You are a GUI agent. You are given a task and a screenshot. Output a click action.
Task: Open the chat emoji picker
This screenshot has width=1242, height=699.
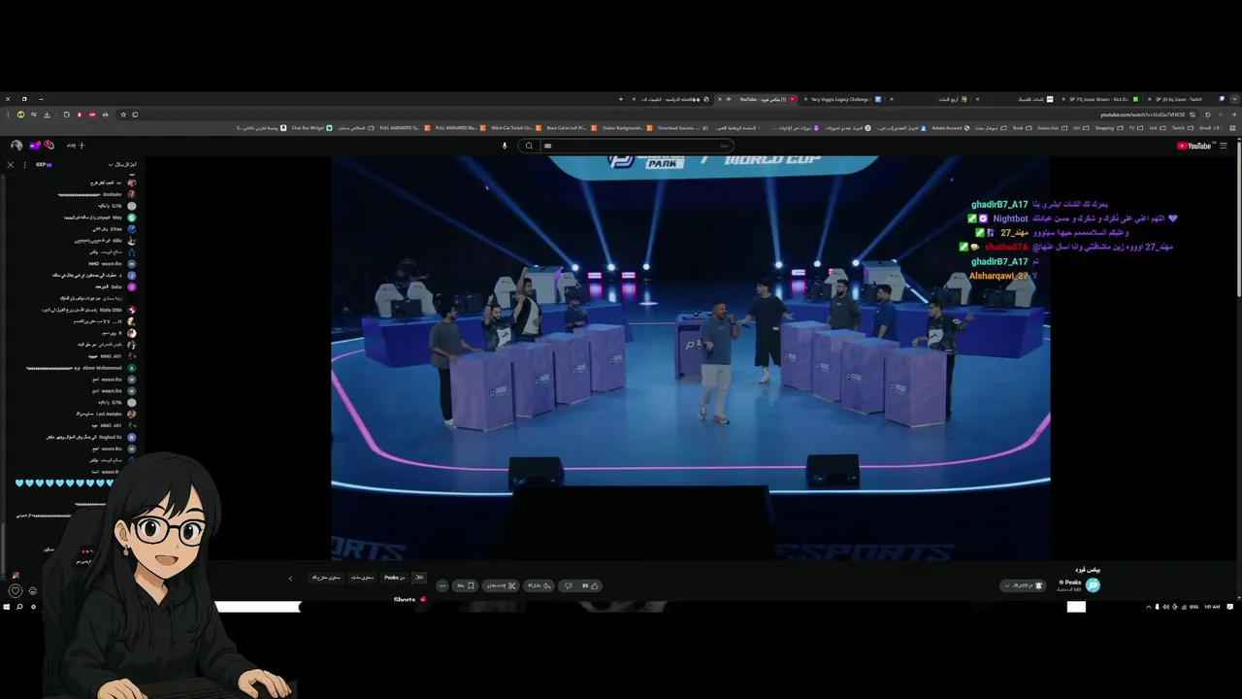32,590
